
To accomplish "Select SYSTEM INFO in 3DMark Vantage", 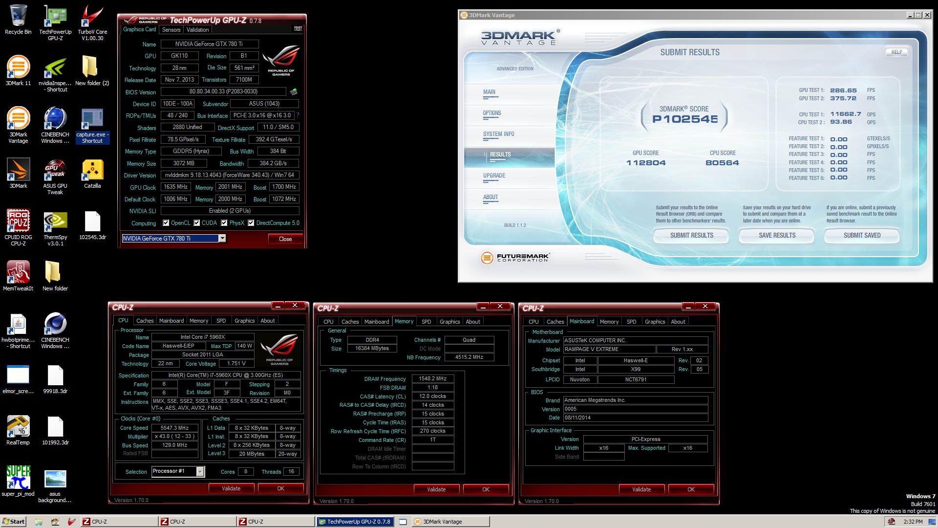I will click(x=498, y=134).
